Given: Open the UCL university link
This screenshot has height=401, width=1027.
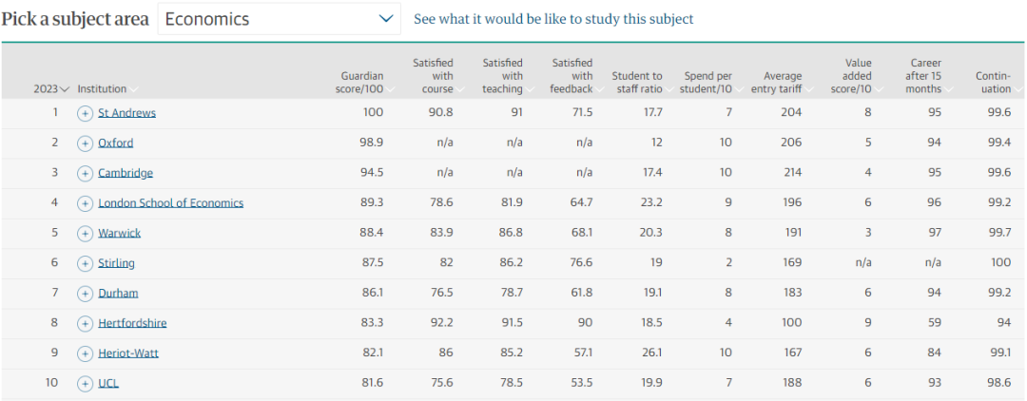Looking at the screenshot, I should [x=108, y=383].
